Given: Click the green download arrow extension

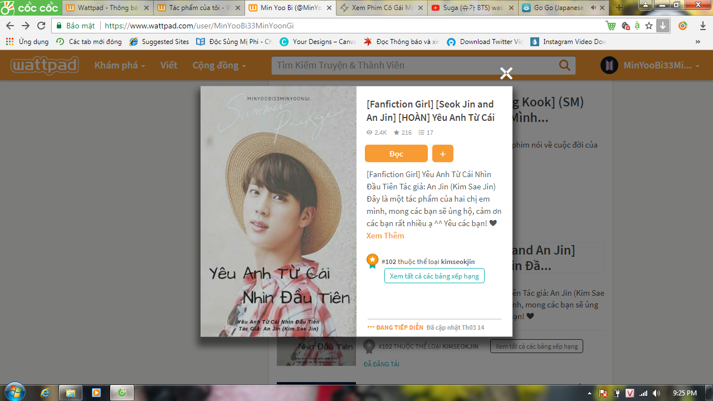Looking at the screenshot, I should (x=663, y=26).
